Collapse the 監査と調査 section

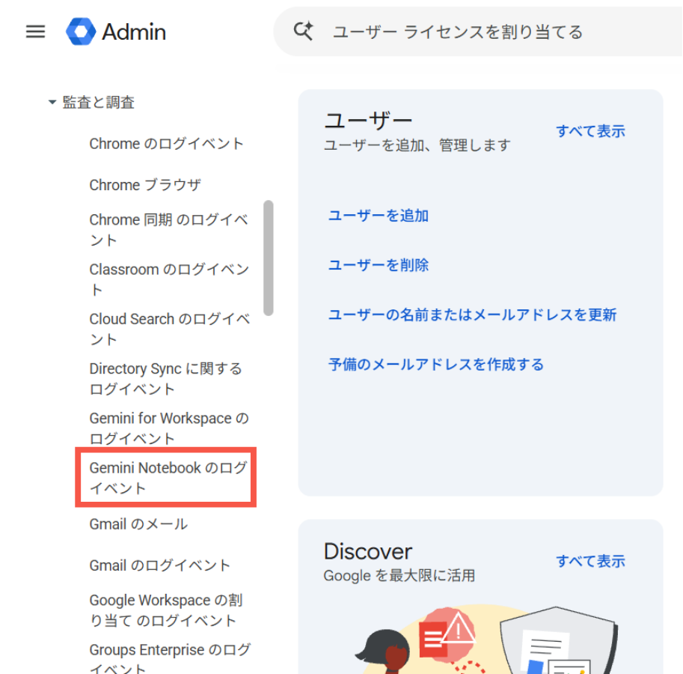coord(52,102)
